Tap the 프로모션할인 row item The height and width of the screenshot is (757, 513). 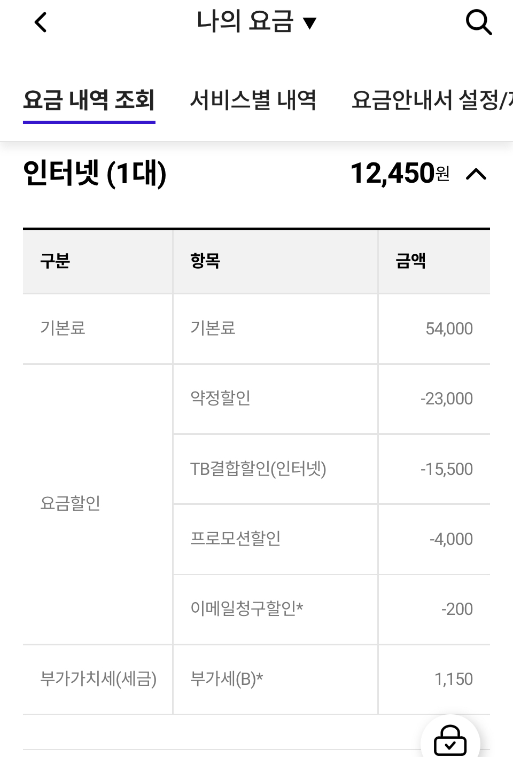(236, 539)
